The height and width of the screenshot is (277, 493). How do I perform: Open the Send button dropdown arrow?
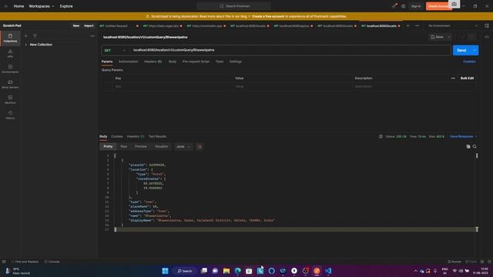pos(475,50)
